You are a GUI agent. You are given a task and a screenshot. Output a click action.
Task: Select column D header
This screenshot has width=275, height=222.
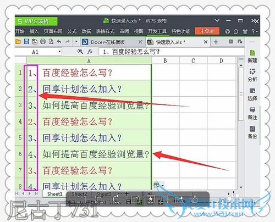(221, 60)
